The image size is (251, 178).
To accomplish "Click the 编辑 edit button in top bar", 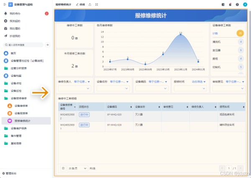I will tap(80, 5).
